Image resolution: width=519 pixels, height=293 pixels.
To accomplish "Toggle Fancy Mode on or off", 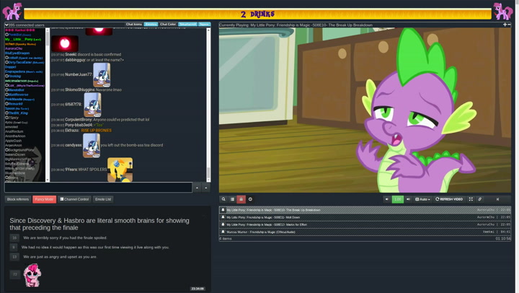I will [x=44, y=199].
